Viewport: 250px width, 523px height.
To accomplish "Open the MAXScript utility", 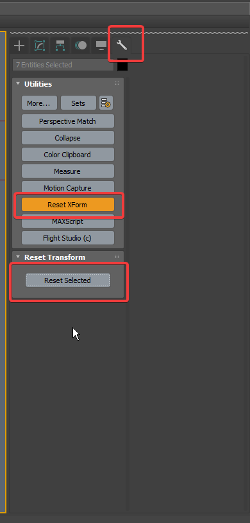I will click(68, 221).
